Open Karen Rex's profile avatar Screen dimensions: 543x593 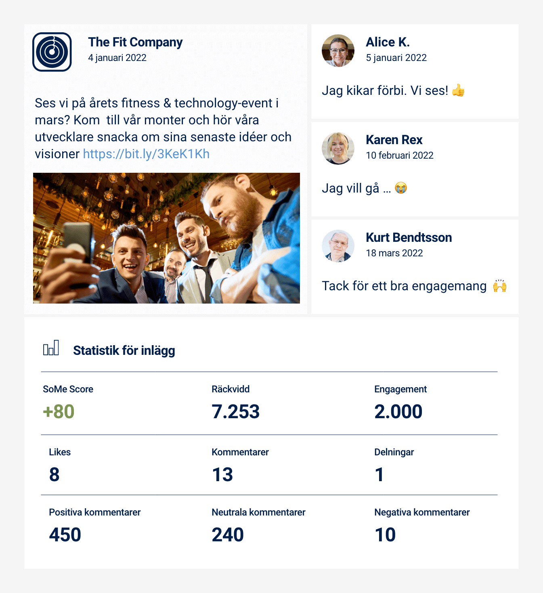click(338, 148)
